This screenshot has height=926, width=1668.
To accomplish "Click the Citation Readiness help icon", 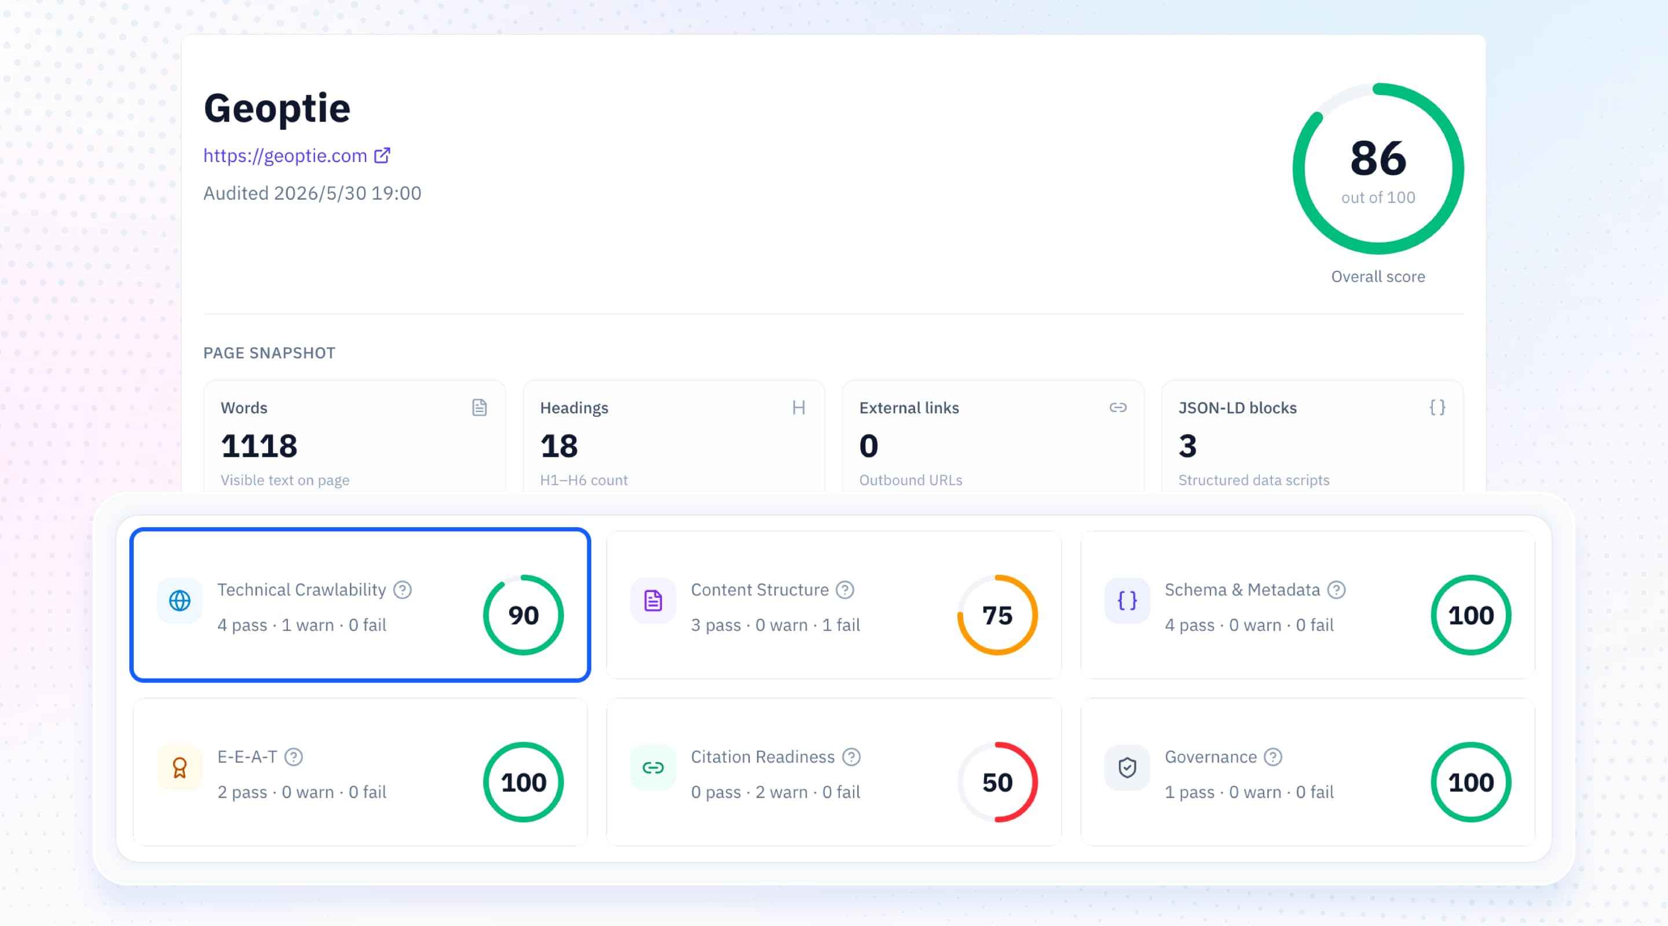I will pyautogui.click(x=851, y=756).
